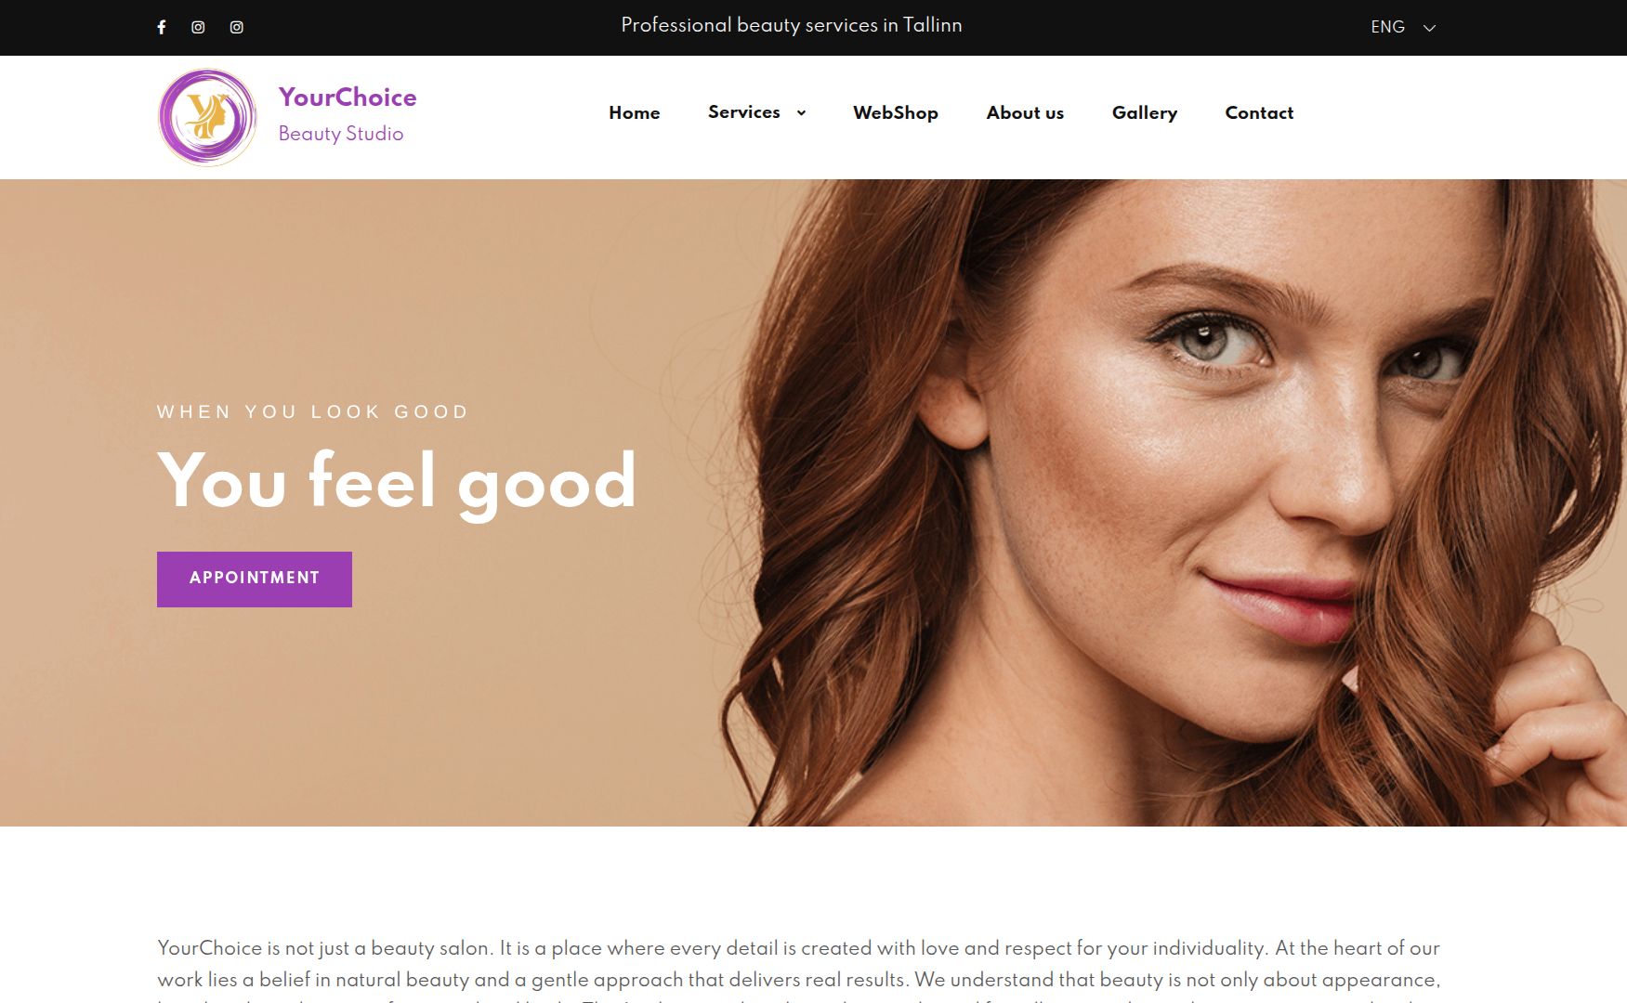
Task: Open the Facebook page icon
Action: 162,27
